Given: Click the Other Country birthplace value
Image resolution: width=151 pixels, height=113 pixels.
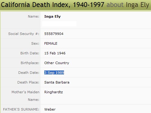Looking at the screenshot, I should tap(57, 63).
